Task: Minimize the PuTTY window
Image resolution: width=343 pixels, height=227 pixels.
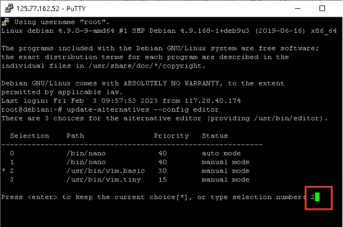Action: tap(298, 8)
